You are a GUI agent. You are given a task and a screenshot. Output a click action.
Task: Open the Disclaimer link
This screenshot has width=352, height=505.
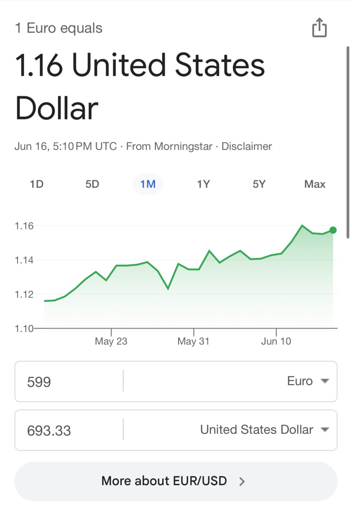(x=247, y=146)
